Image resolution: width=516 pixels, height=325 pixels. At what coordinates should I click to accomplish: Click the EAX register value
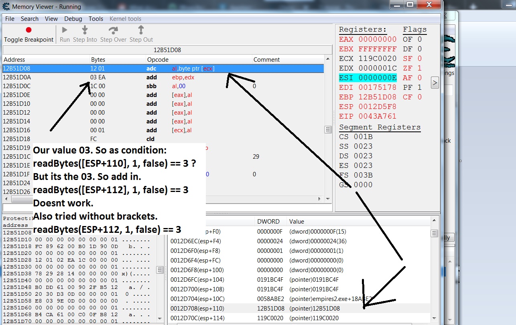377,39
